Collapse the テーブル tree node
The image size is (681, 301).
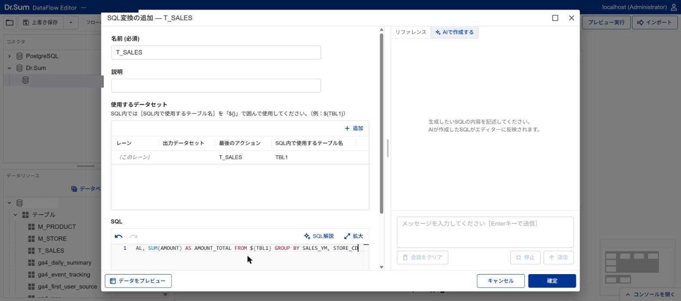point(15,215)
